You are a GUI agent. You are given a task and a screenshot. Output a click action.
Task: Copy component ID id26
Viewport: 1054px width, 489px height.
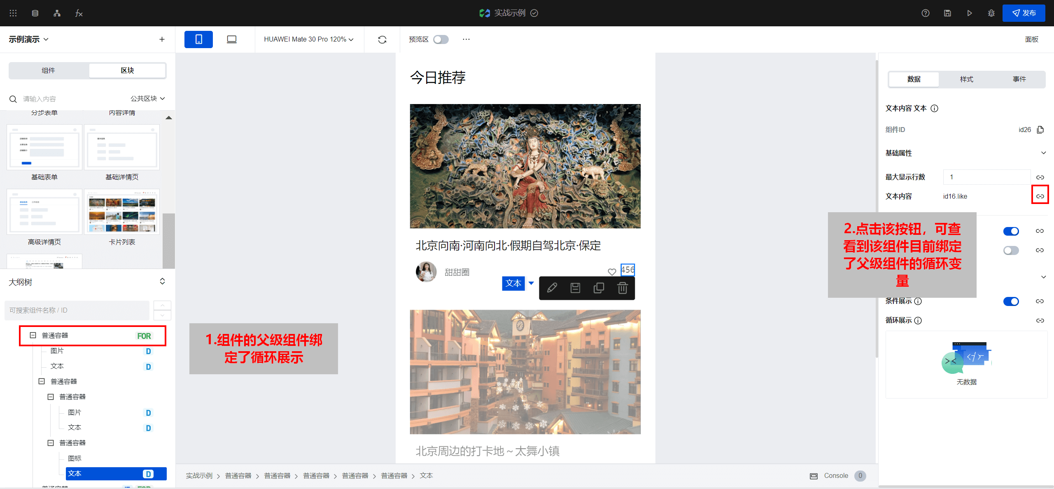point(1040,130)
